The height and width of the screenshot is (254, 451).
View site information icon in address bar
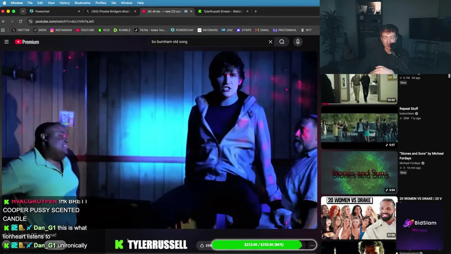pyautogui.click(x=30, y=21)
